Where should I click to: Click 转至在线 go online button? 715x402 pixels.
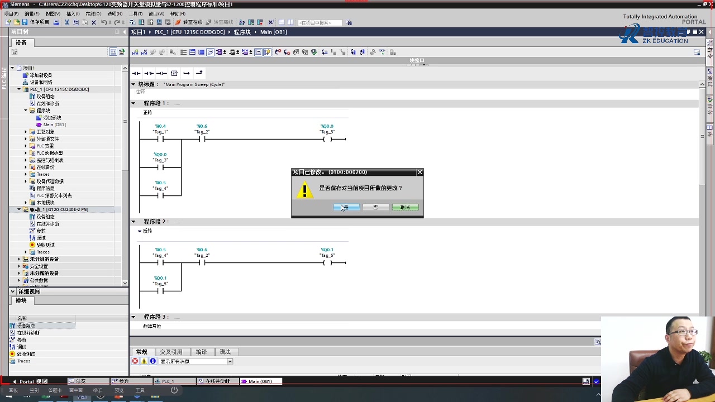pyautogui.click(x=189, y=22)
